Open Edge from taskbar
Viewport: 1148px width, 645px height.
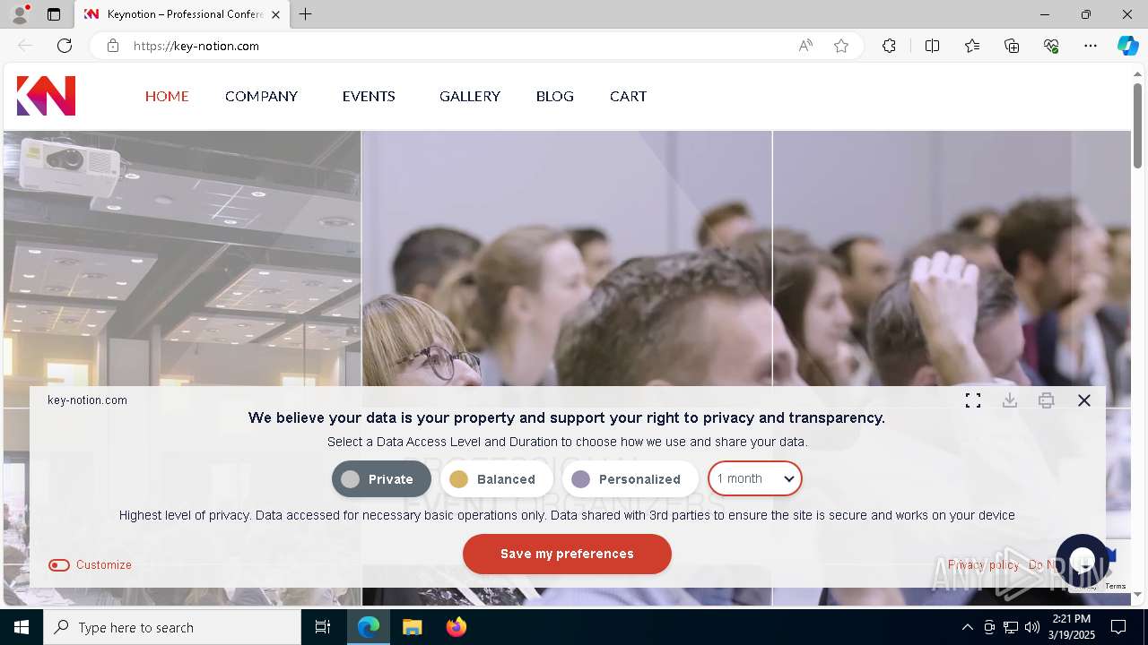click(x=368, y=627)
